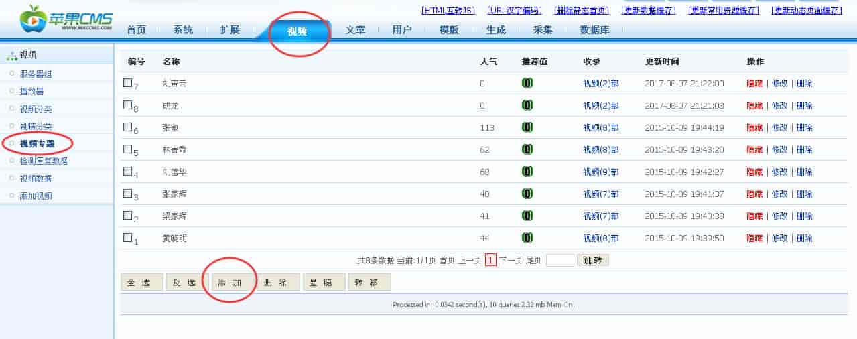Tick the checkbox for 刘德华 row 4
This screenshot has height=339, width=857.
pos(128,171)
